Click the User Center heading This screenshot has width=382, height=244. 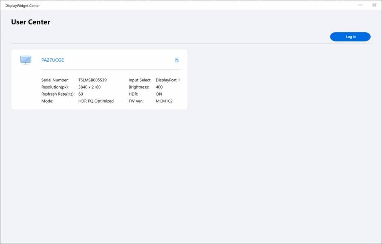tap(31, 22)
